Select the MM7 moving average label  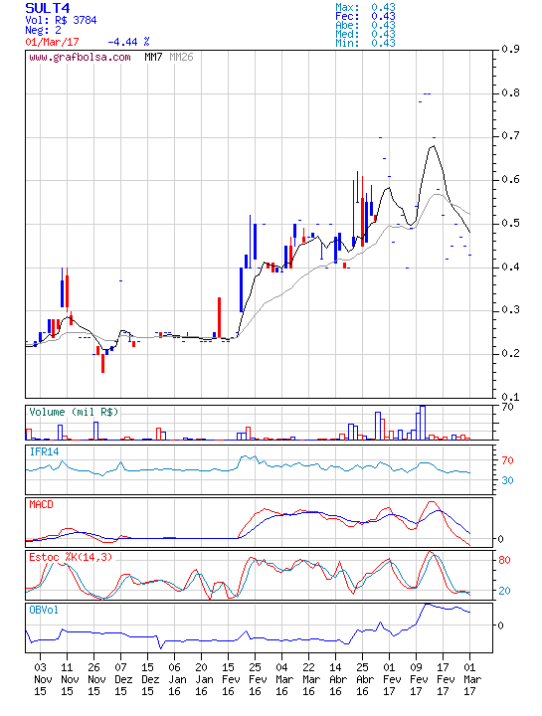click(153, 57)
